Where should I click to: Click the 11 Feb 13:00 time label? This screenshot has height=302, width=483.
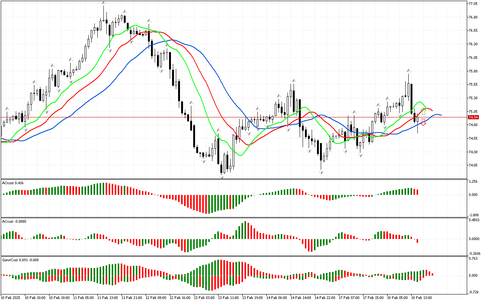[x=108, y=298]
